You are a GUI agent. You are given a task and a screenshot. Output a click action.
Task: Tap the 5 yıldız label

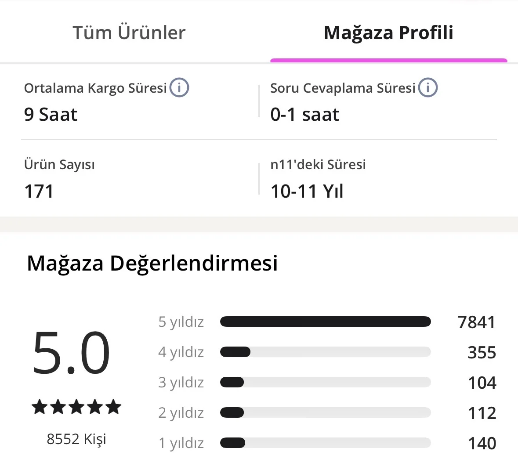[x=181, y=322]
